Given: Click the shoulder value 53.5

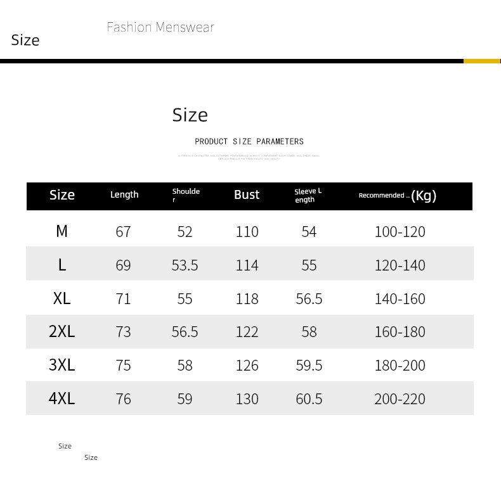Looking at the screenshot, I should [185, 265].
